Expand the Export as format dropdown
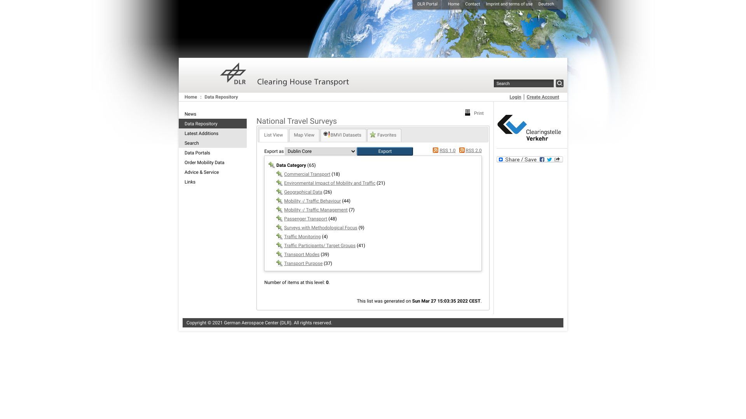 click(x=321, y=151)
